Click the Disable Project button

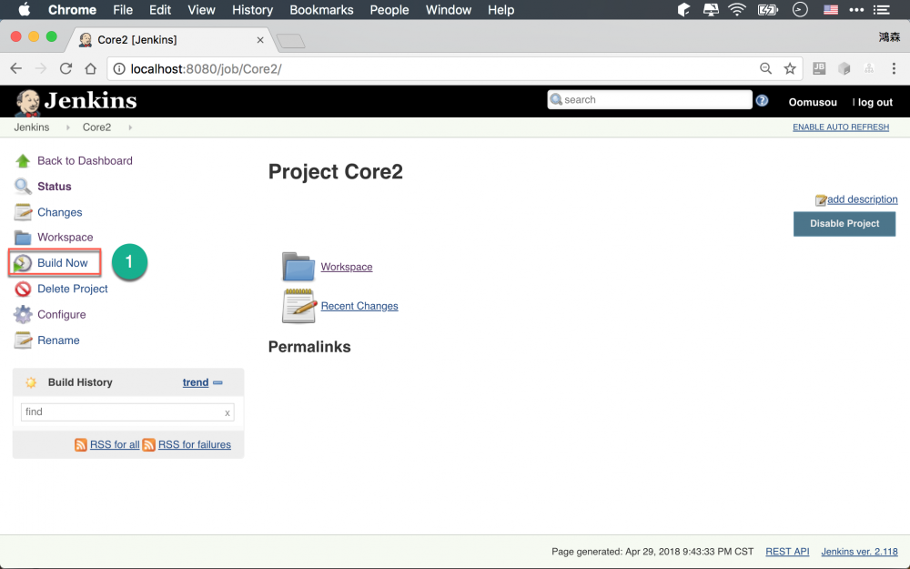(x=844, y=223)
